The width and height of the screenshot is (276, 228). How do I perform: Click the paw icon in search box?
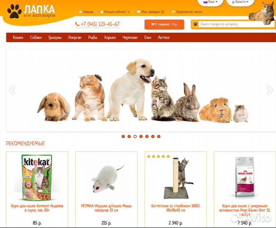[196, 24]
